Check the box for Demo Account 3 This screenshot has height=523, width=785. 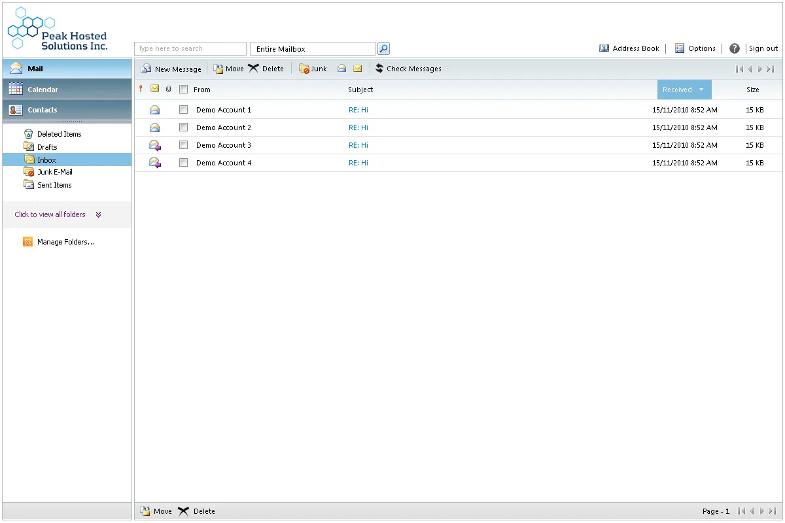(x=184, y=145)
